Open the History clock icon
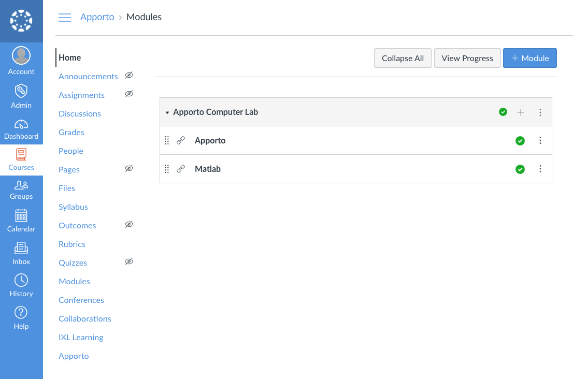Viewport: 573px width, 379px height. [21, 281]
